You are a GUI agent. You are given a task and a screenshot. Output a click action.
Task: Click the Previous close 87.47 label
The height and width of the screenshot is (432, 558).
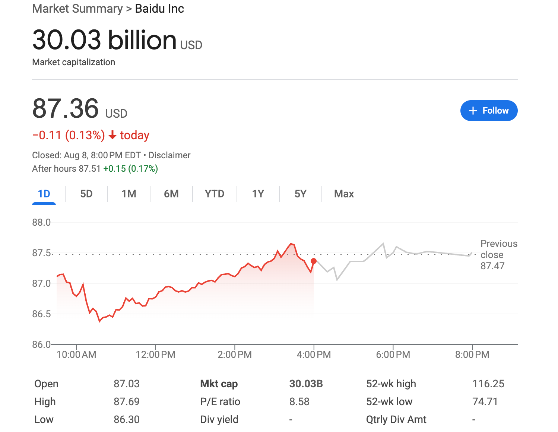coord(499,255)
